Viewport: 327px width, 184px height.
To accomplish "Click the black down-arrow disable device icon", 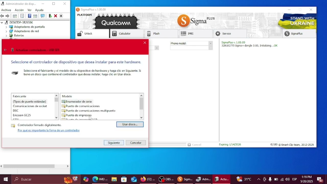I will point(61,16).
